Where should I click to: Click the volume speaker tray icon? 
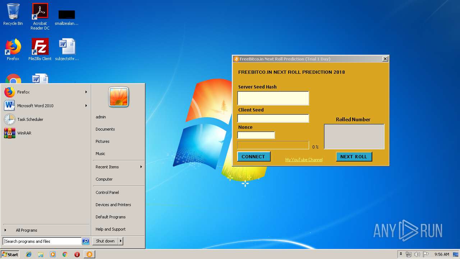click(417, 254)
